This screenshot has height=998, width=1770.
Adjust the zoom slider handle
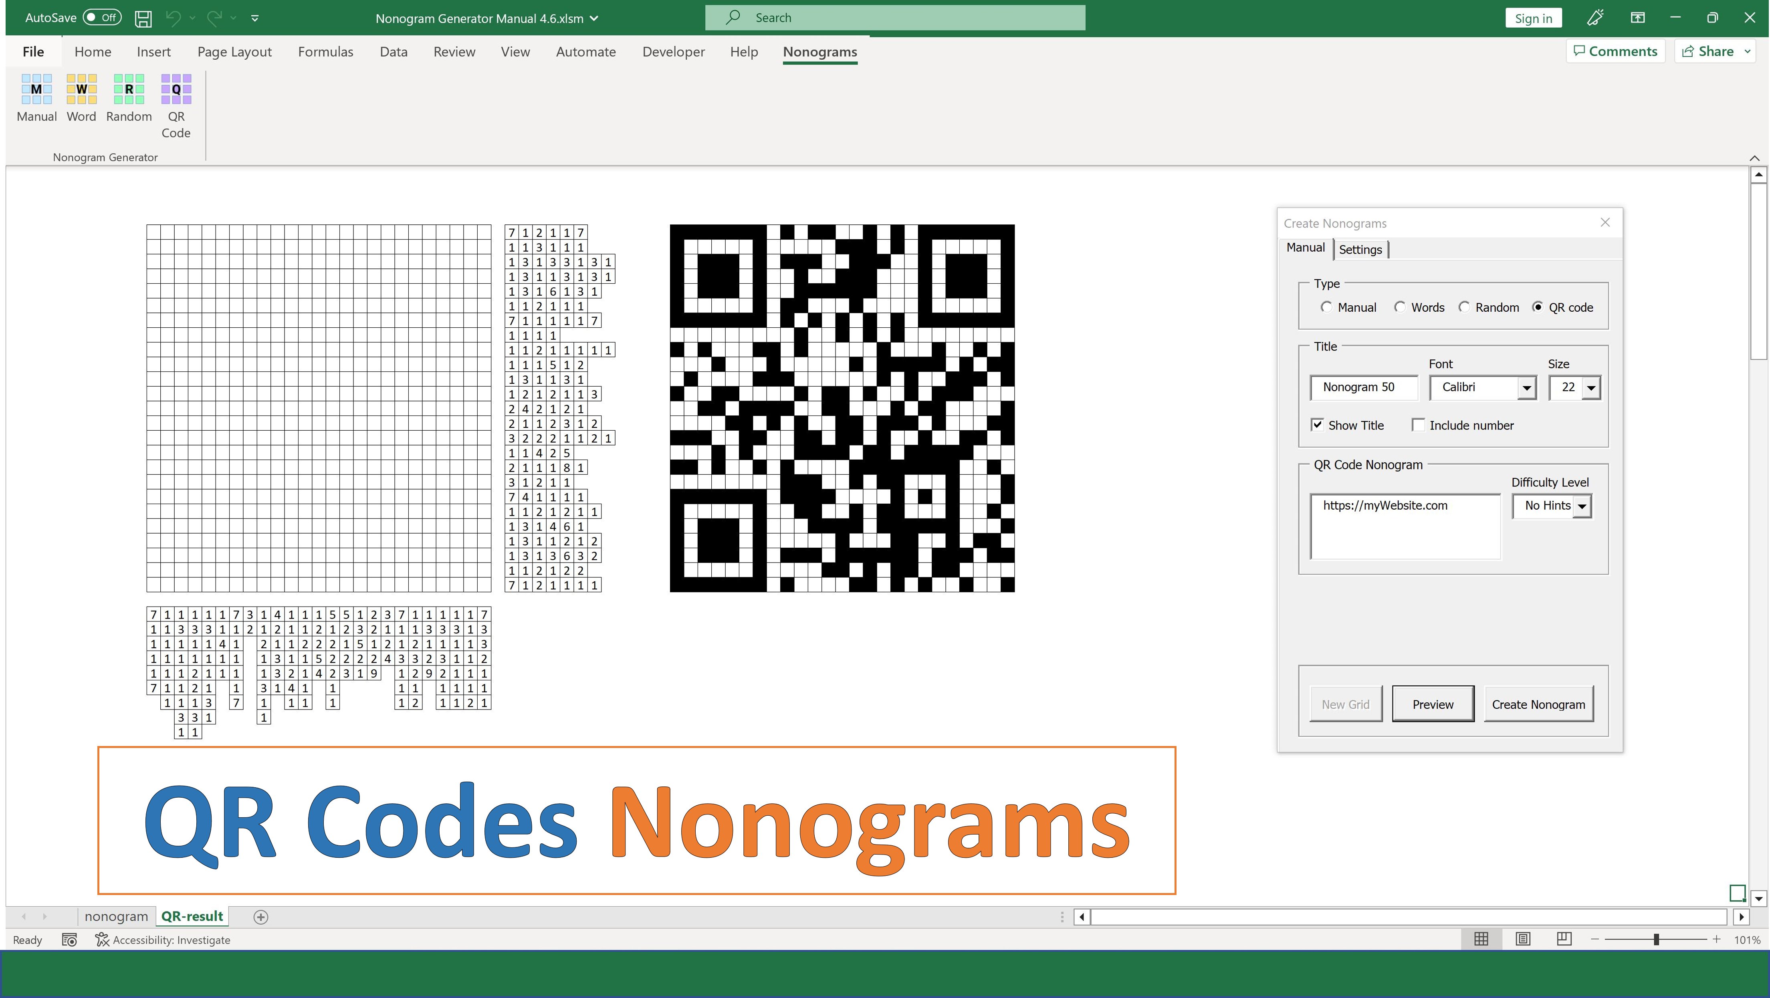1656,939
